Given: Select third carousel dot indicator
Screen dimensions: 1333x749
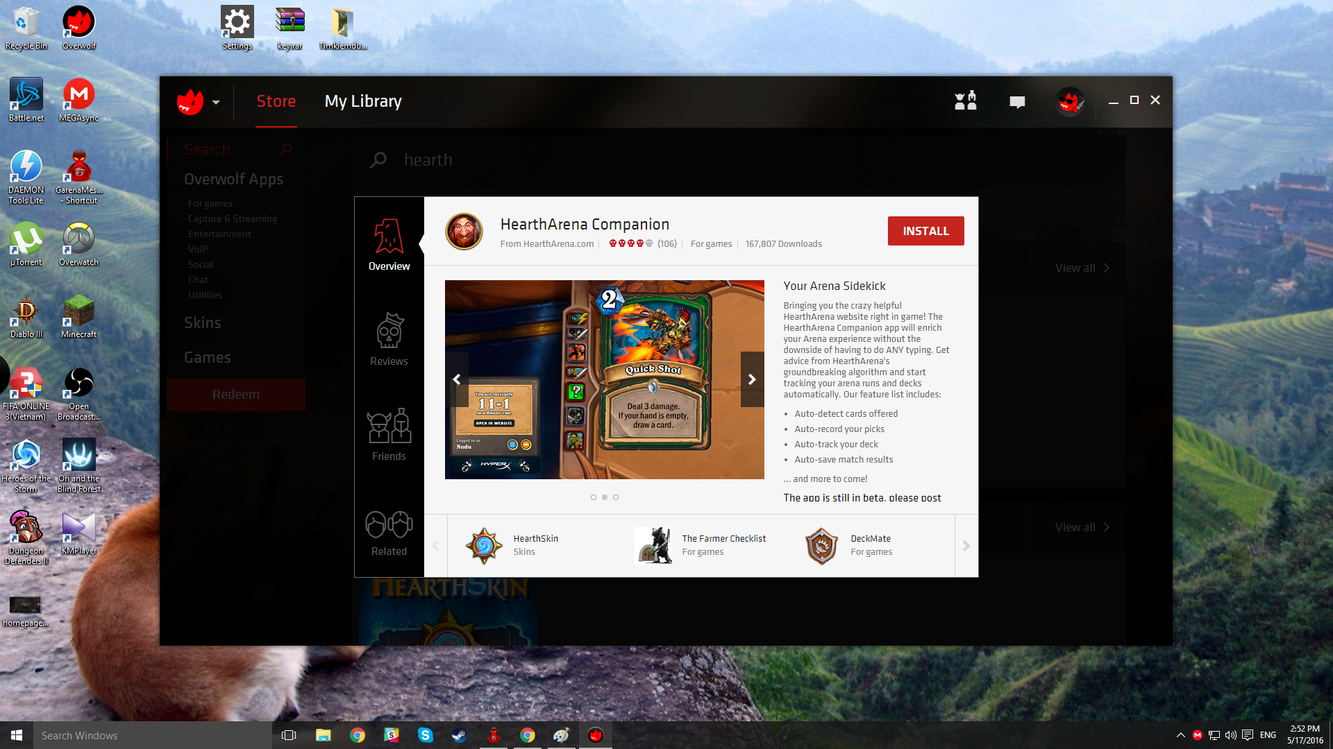Looking at the screenshot, I should [616, 497].
